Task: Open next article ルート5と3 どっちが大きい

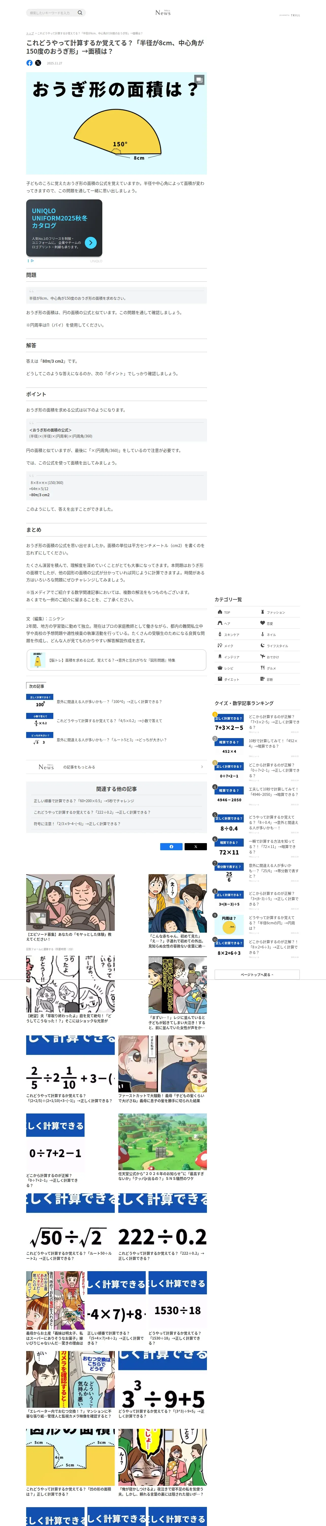Action: (x=117, y=740)
